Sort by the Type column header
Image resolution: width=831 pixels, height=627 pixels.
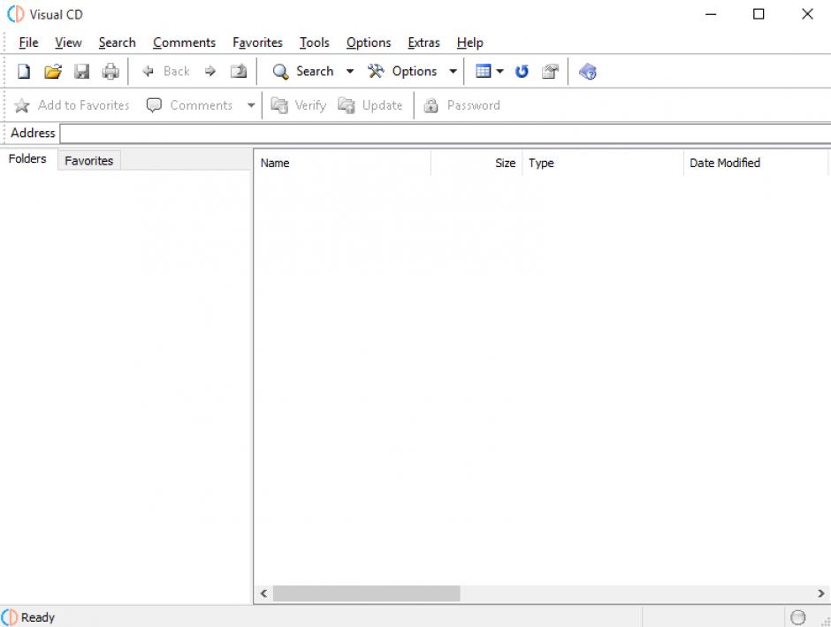click(603, 163)
